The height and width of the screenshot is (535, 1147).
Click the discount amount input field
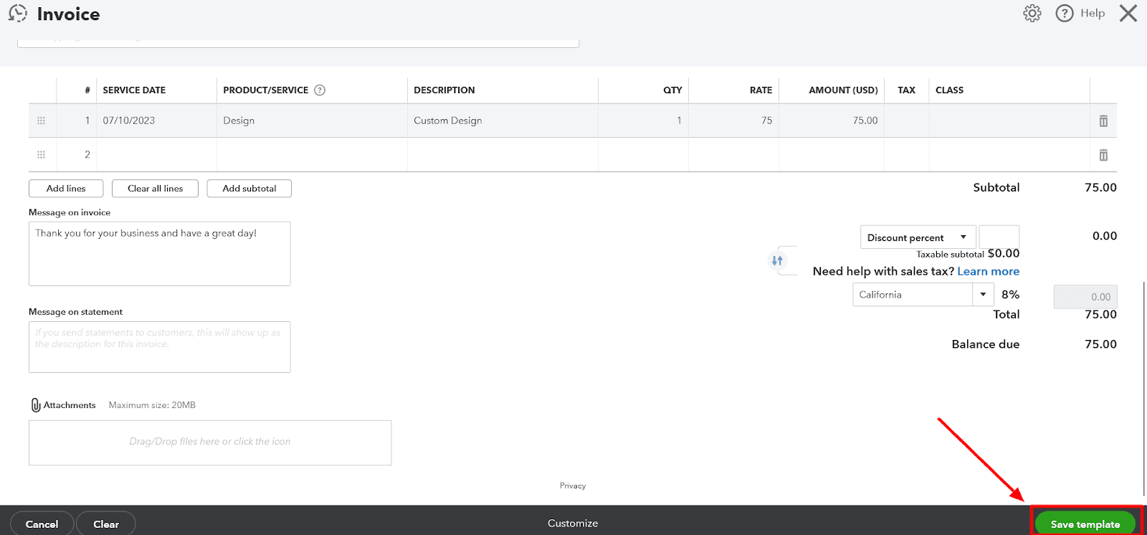point(999,237)
